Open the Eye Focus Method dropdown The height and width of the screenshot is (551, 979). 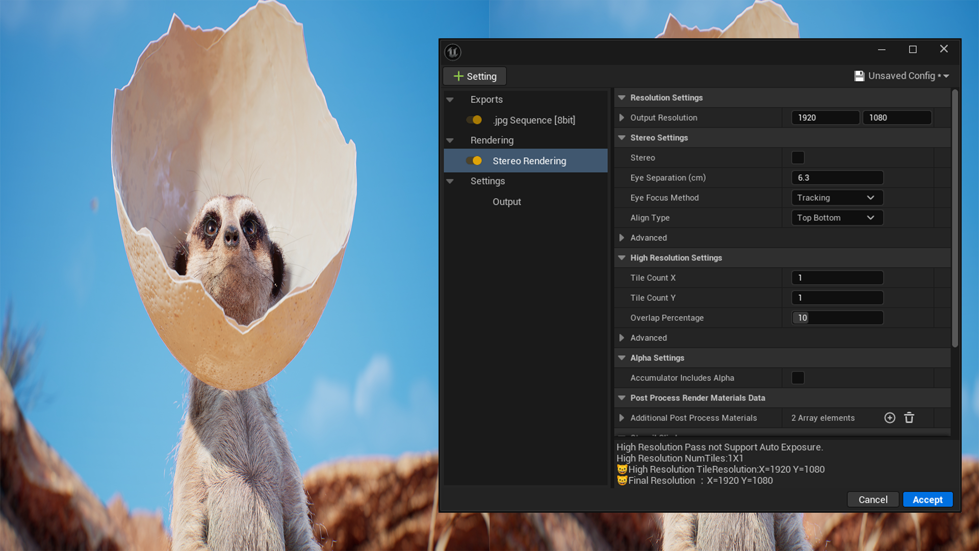[x=837, y=198]
